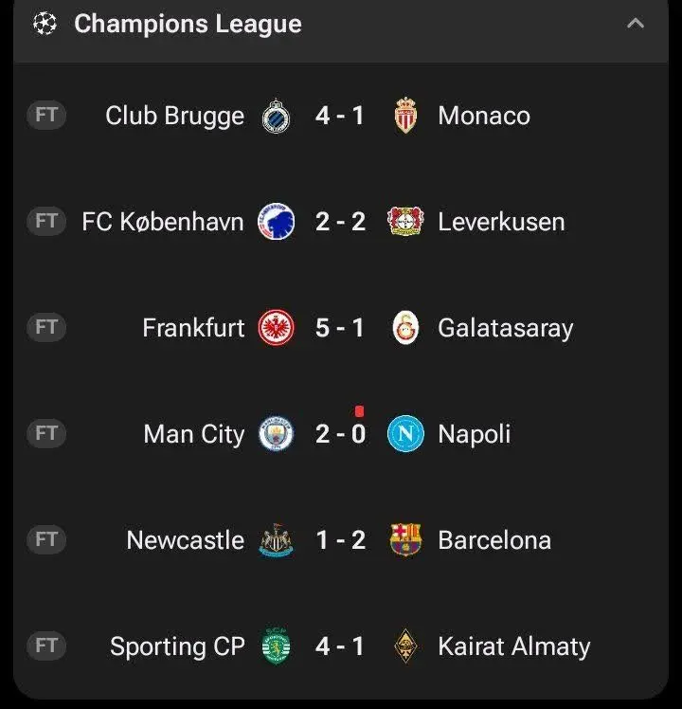Viewport: 682px width, 709px height.
Task: Click the Frankfurt eagle crest
Action: point(277,327)
